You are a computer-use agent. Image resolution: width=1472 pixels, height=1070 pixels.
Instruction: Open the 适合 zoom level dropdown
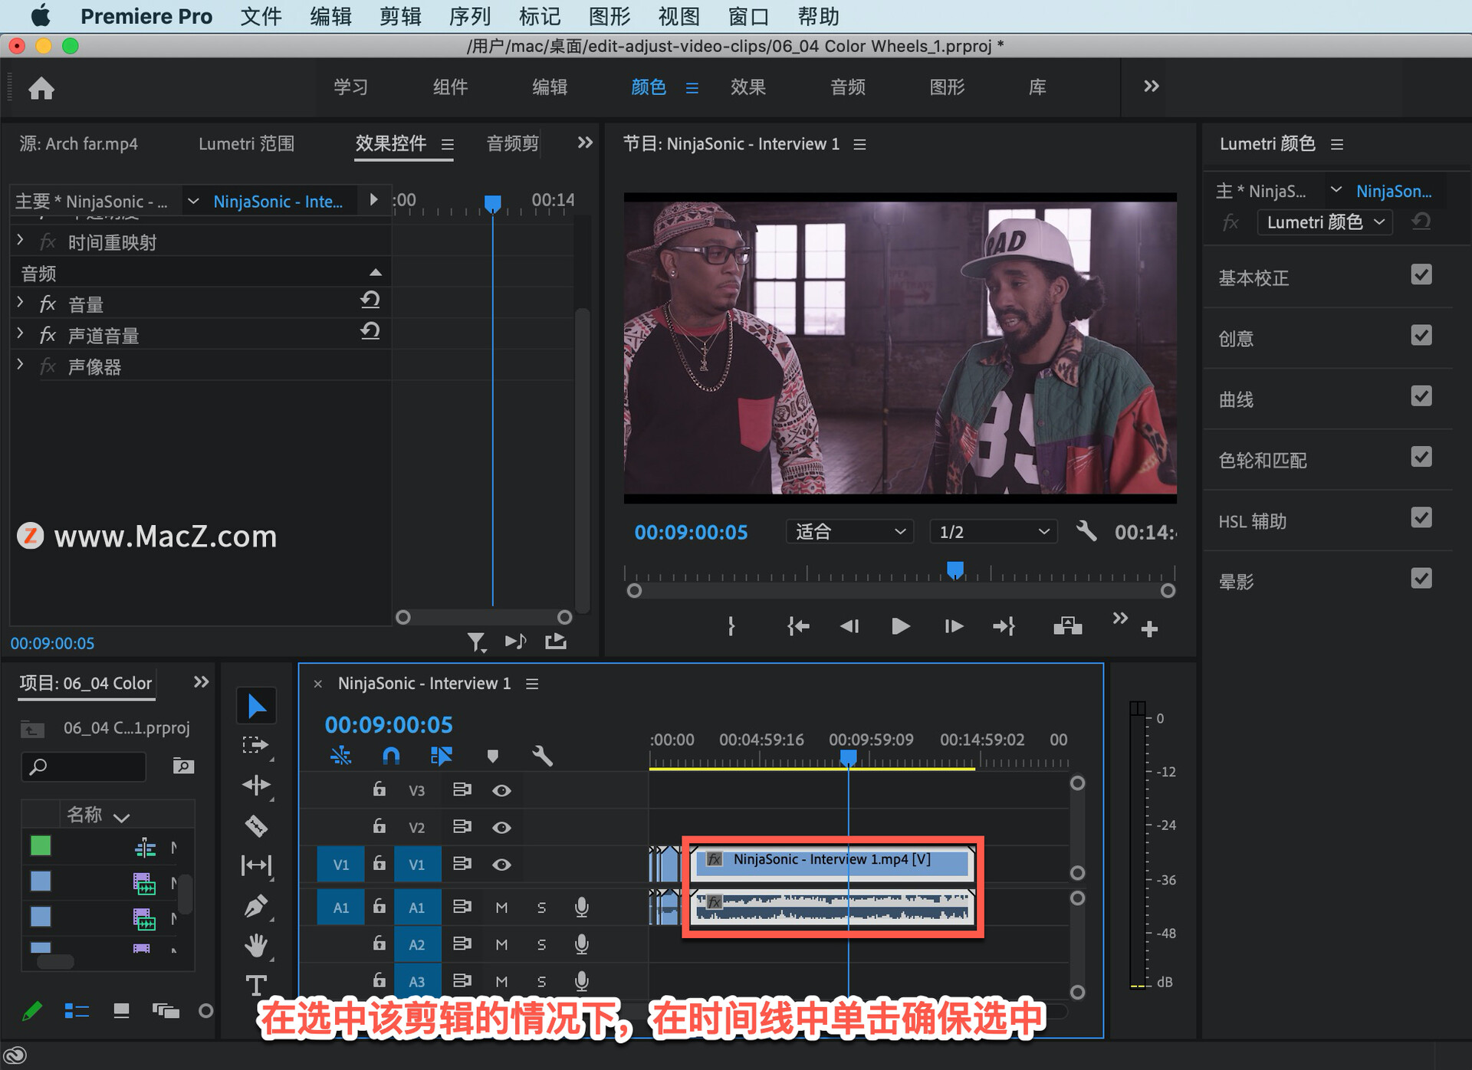tap(849, 531)
